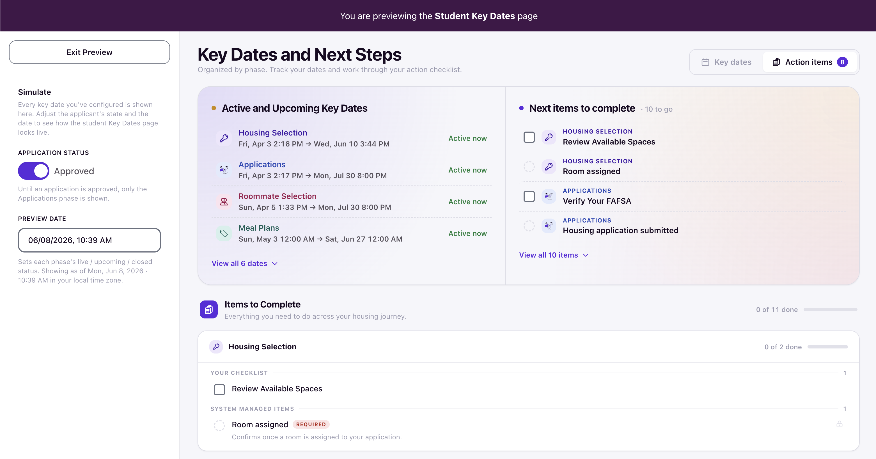Select the Action items tab
876x459 pixels.
(810, 62)
